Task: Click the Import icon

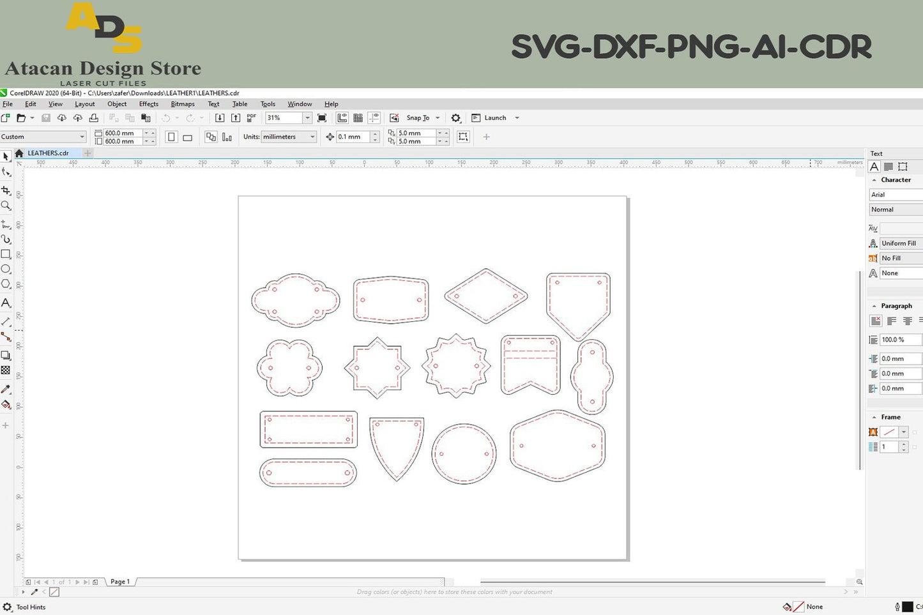Action: (x=220, y=118)
